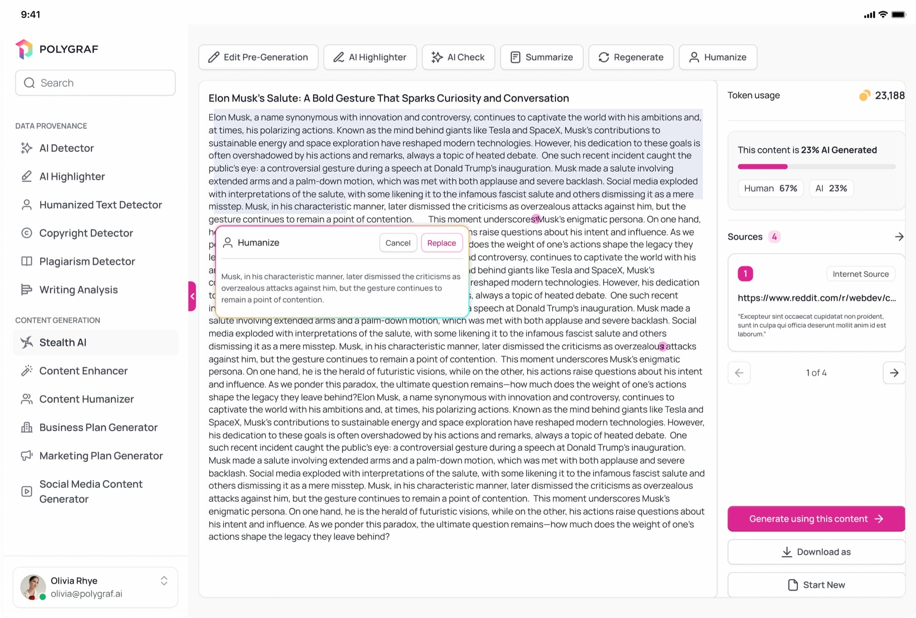Screen dimensions: 916x618
Task: Click the Internet Source tag
Action: pyautogui.click(x=861, y=274)
